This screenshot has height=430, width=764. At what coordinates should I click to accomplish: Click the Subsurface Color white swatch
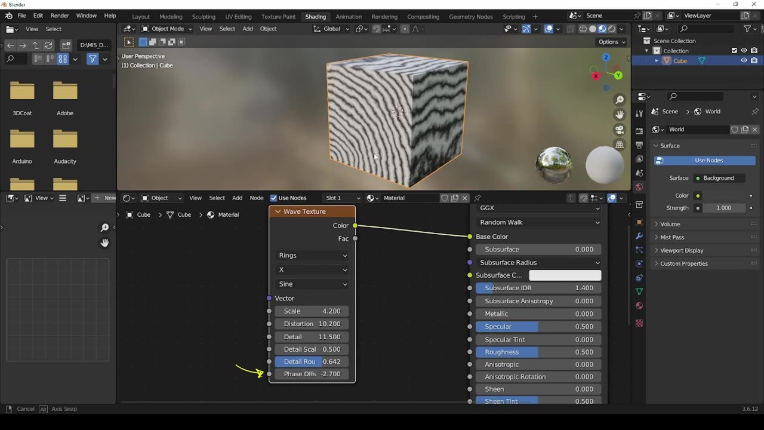(565, 275)
